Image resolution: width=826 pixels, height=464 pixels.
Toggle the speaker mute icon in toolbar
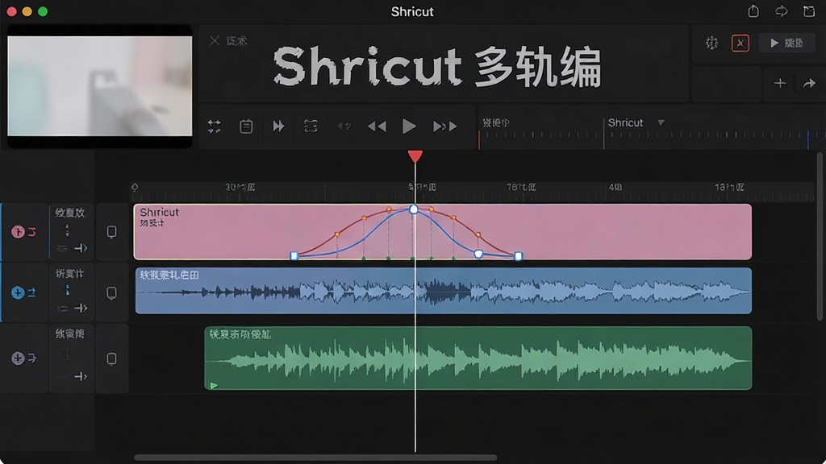tap(344, 126)
